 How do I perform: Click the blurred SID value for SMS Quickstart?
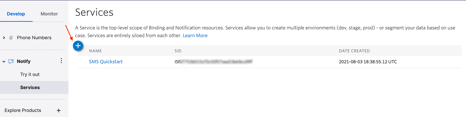216,62
